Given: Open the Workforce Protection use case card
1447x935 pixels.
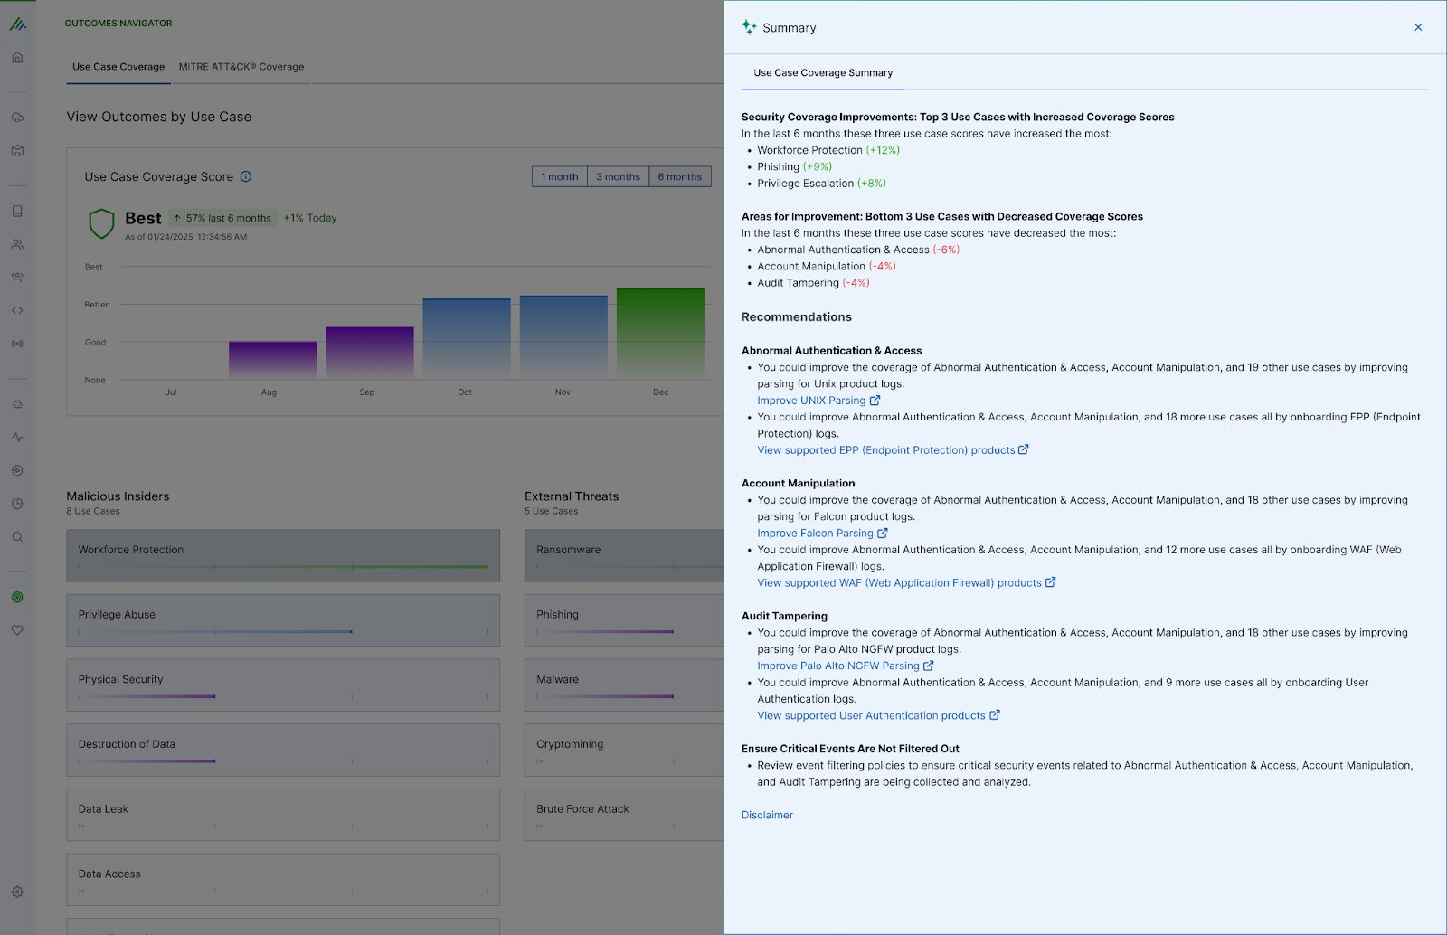Looking at the screenshot, I should tap(282, 554).
